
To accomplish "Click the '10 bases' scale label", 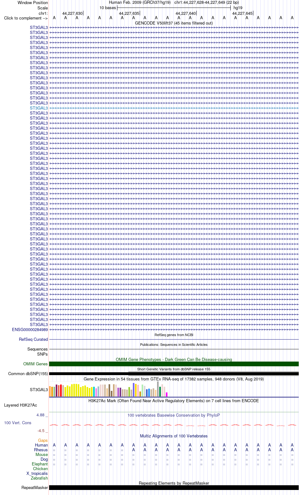I will coord(108,8).
